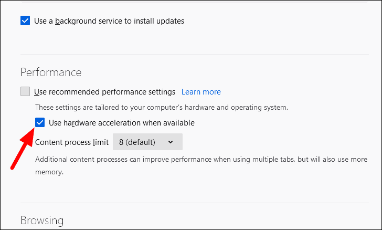Click the 'Content process limit' label

(x=72, y=142)
